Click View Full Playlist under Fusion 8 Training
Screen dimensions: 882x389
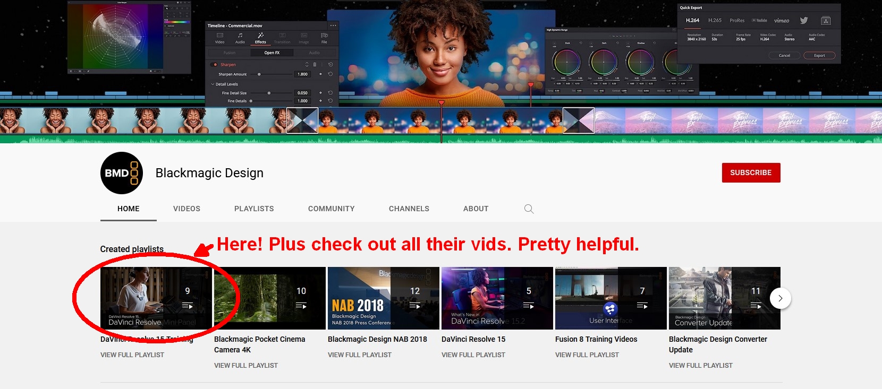pos(587,355)
